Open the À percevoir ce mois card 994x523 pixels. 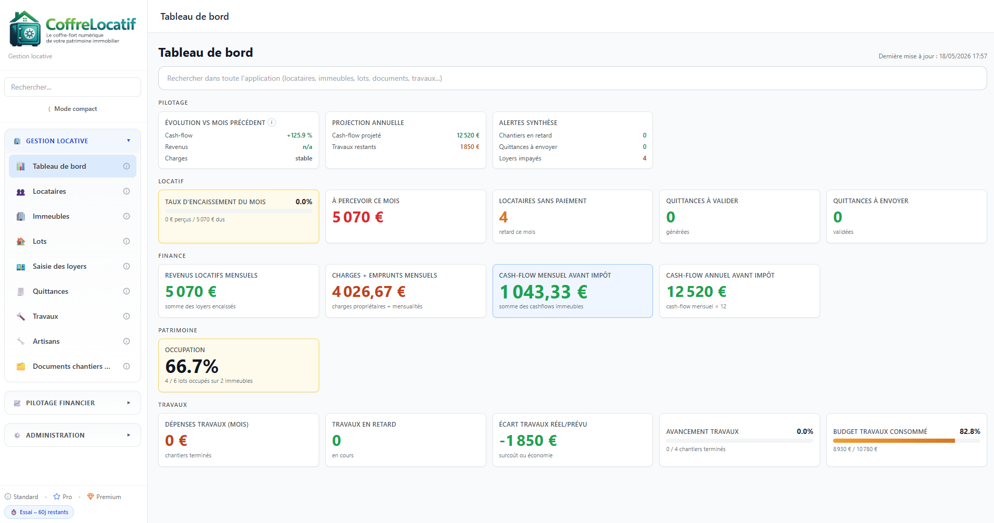406,216
